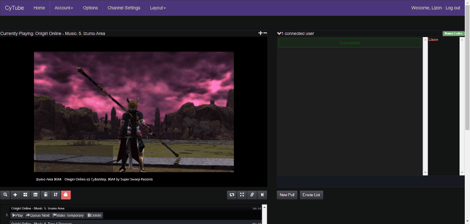Go to Home in navbar
The width and height of the screenshot is (470, 224).
[x=39, y=8]
